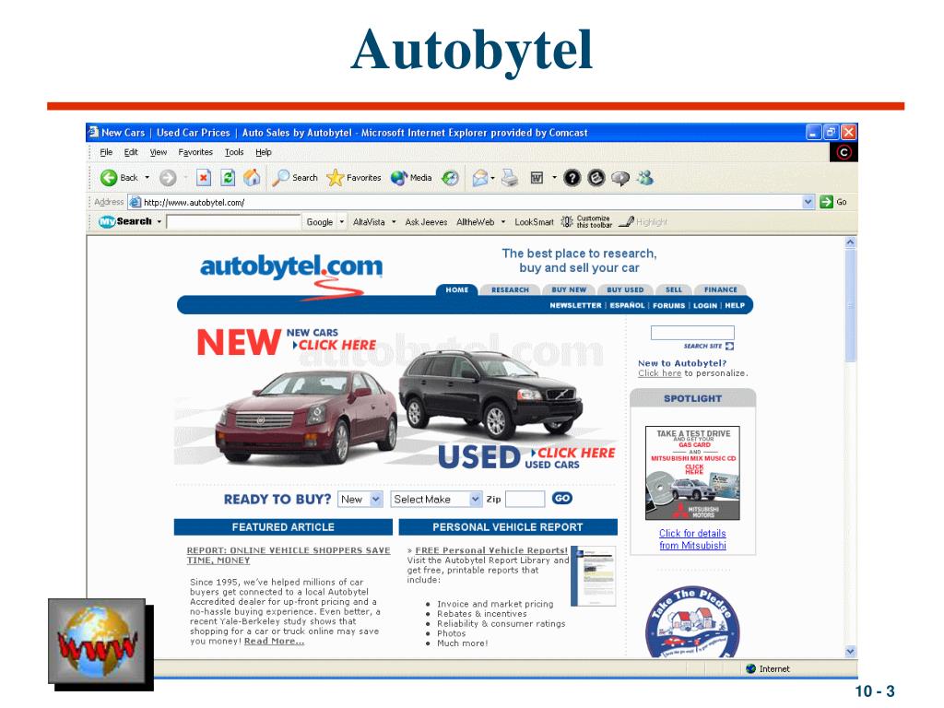This screenshot has height=708, width=944.
Task: Click the Print icon in toolbar
Action: tap(510, 178)
